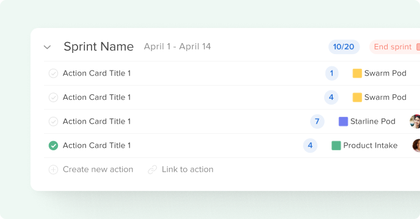Check off the second action card row
The height and width of the screenshot is (219, 420).
53,97
